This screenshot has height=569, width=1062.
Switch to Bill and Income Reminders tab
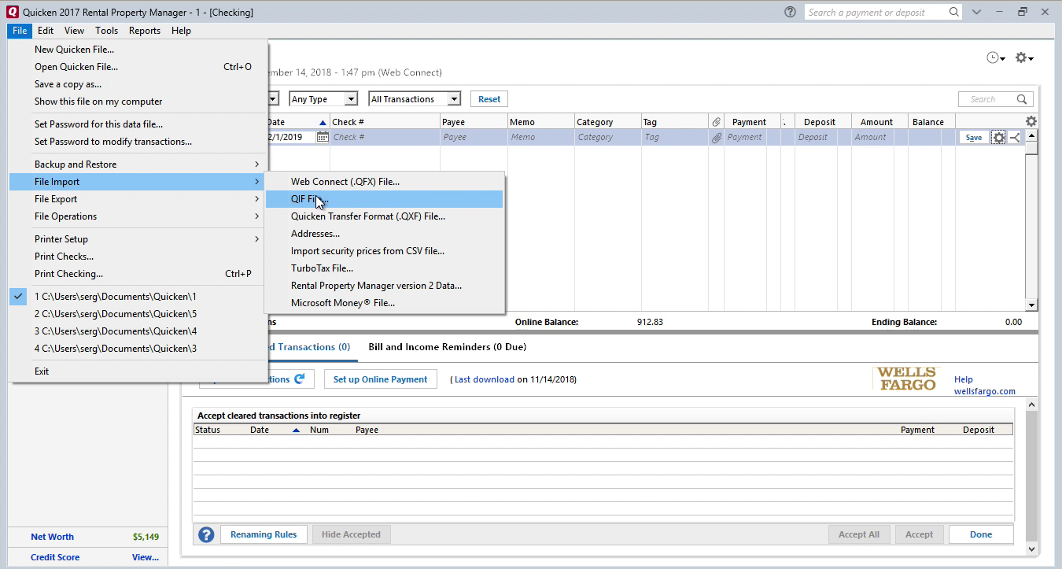(x=448, y=347)
